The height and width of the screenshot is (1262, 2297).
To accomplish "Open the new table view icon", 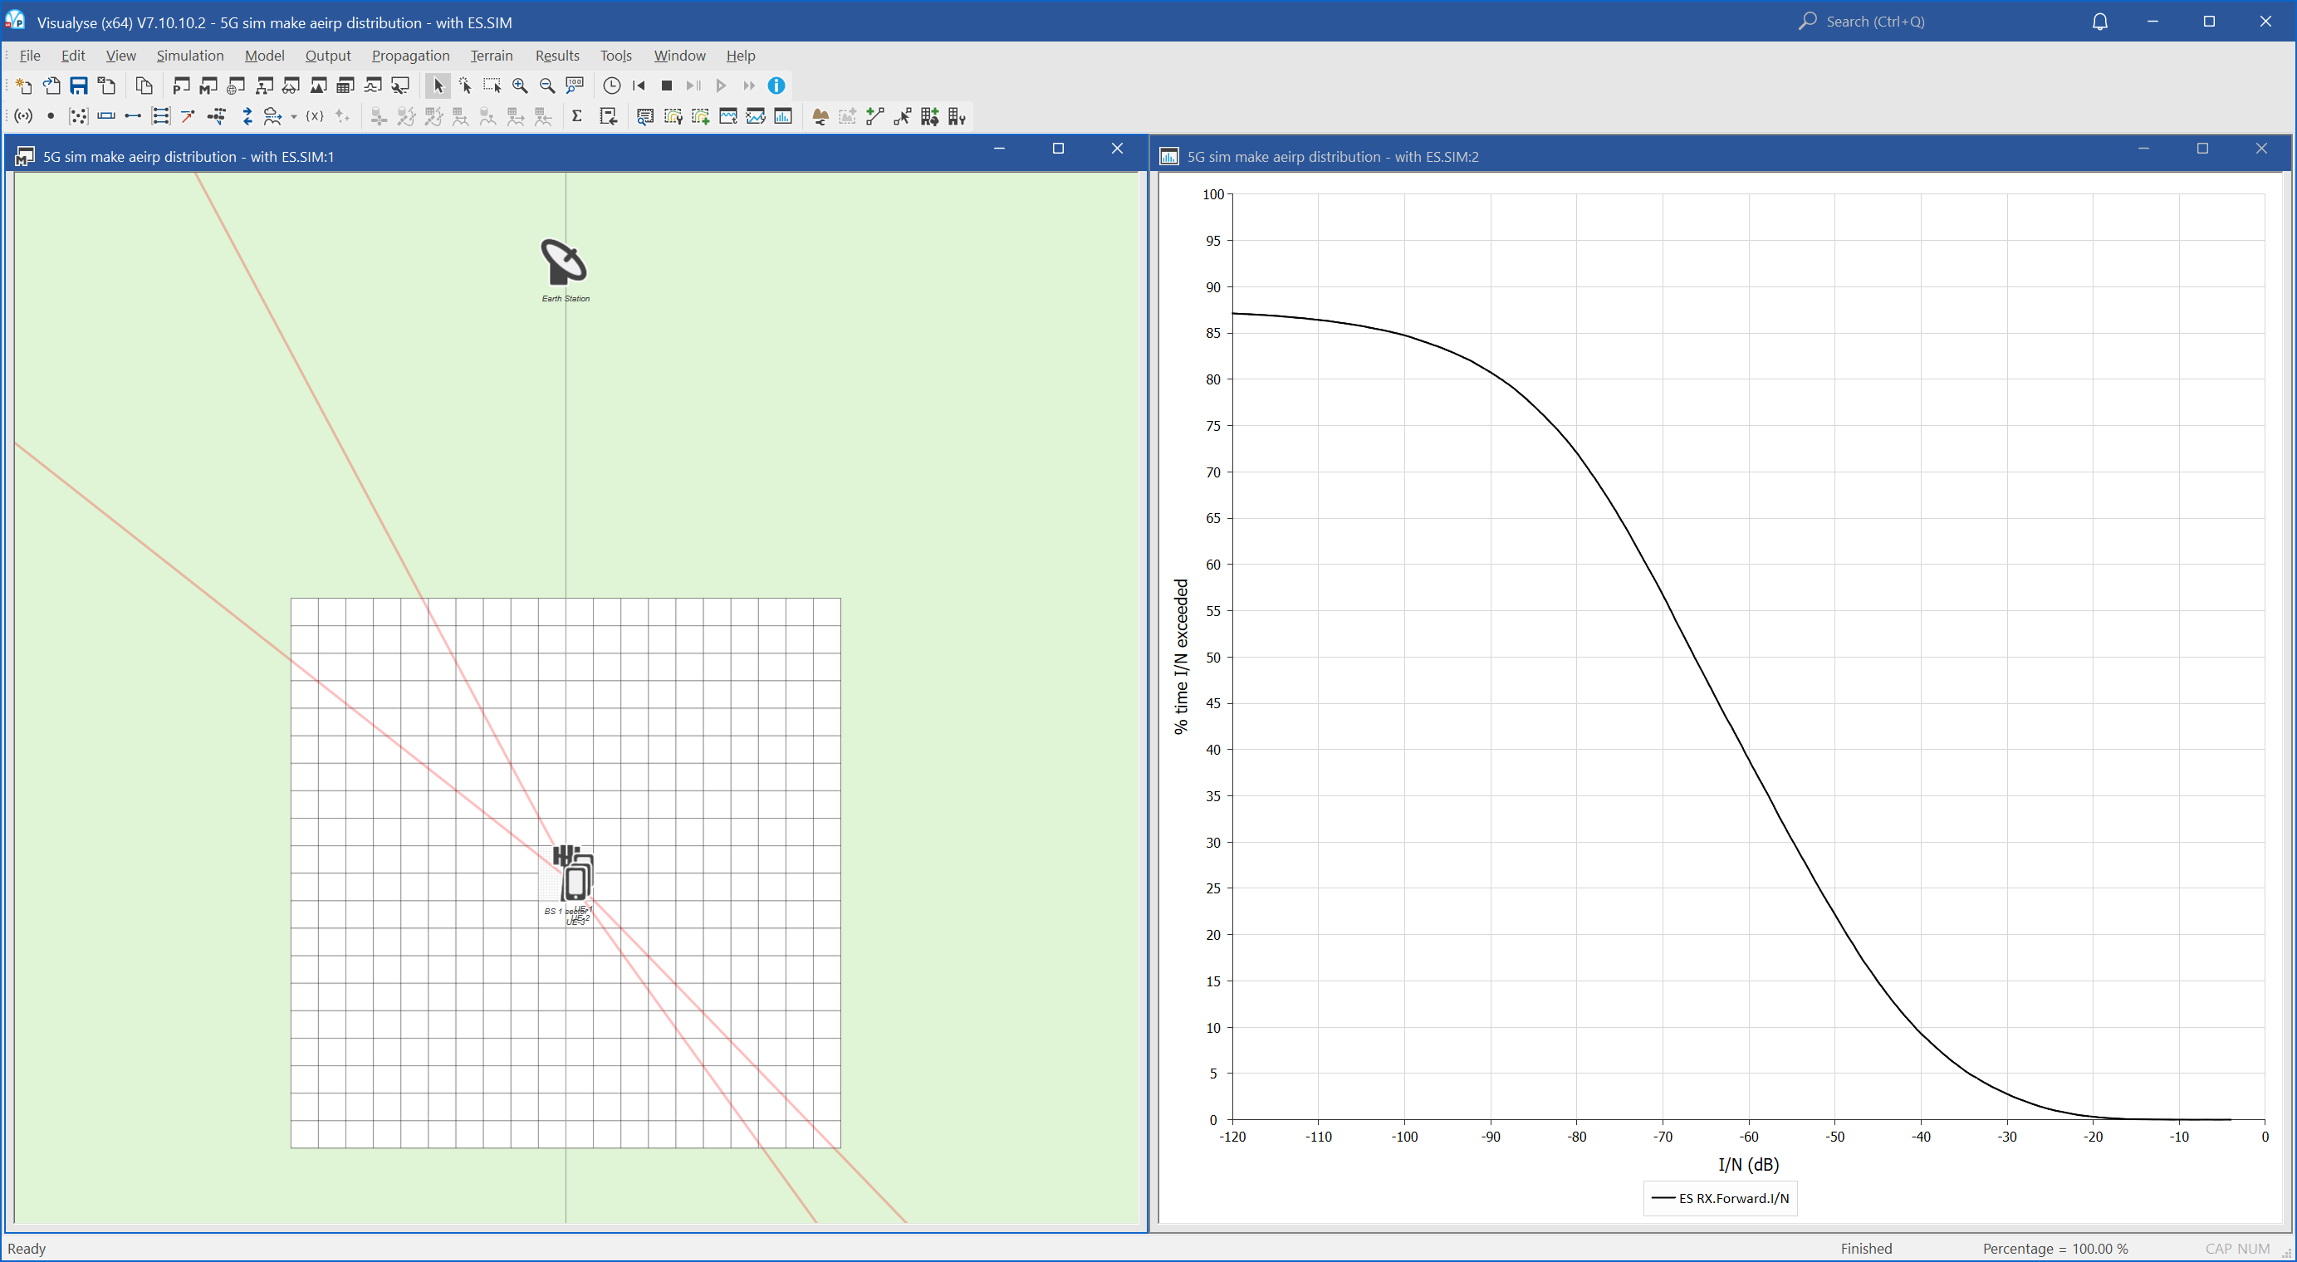I will pos(346,86).
